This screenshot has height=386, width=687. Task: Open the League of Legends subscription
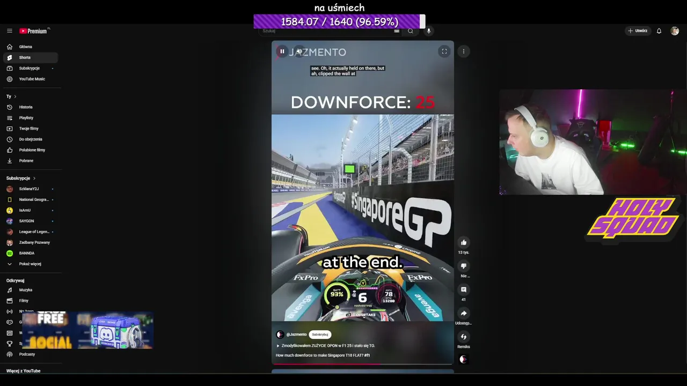30,232
